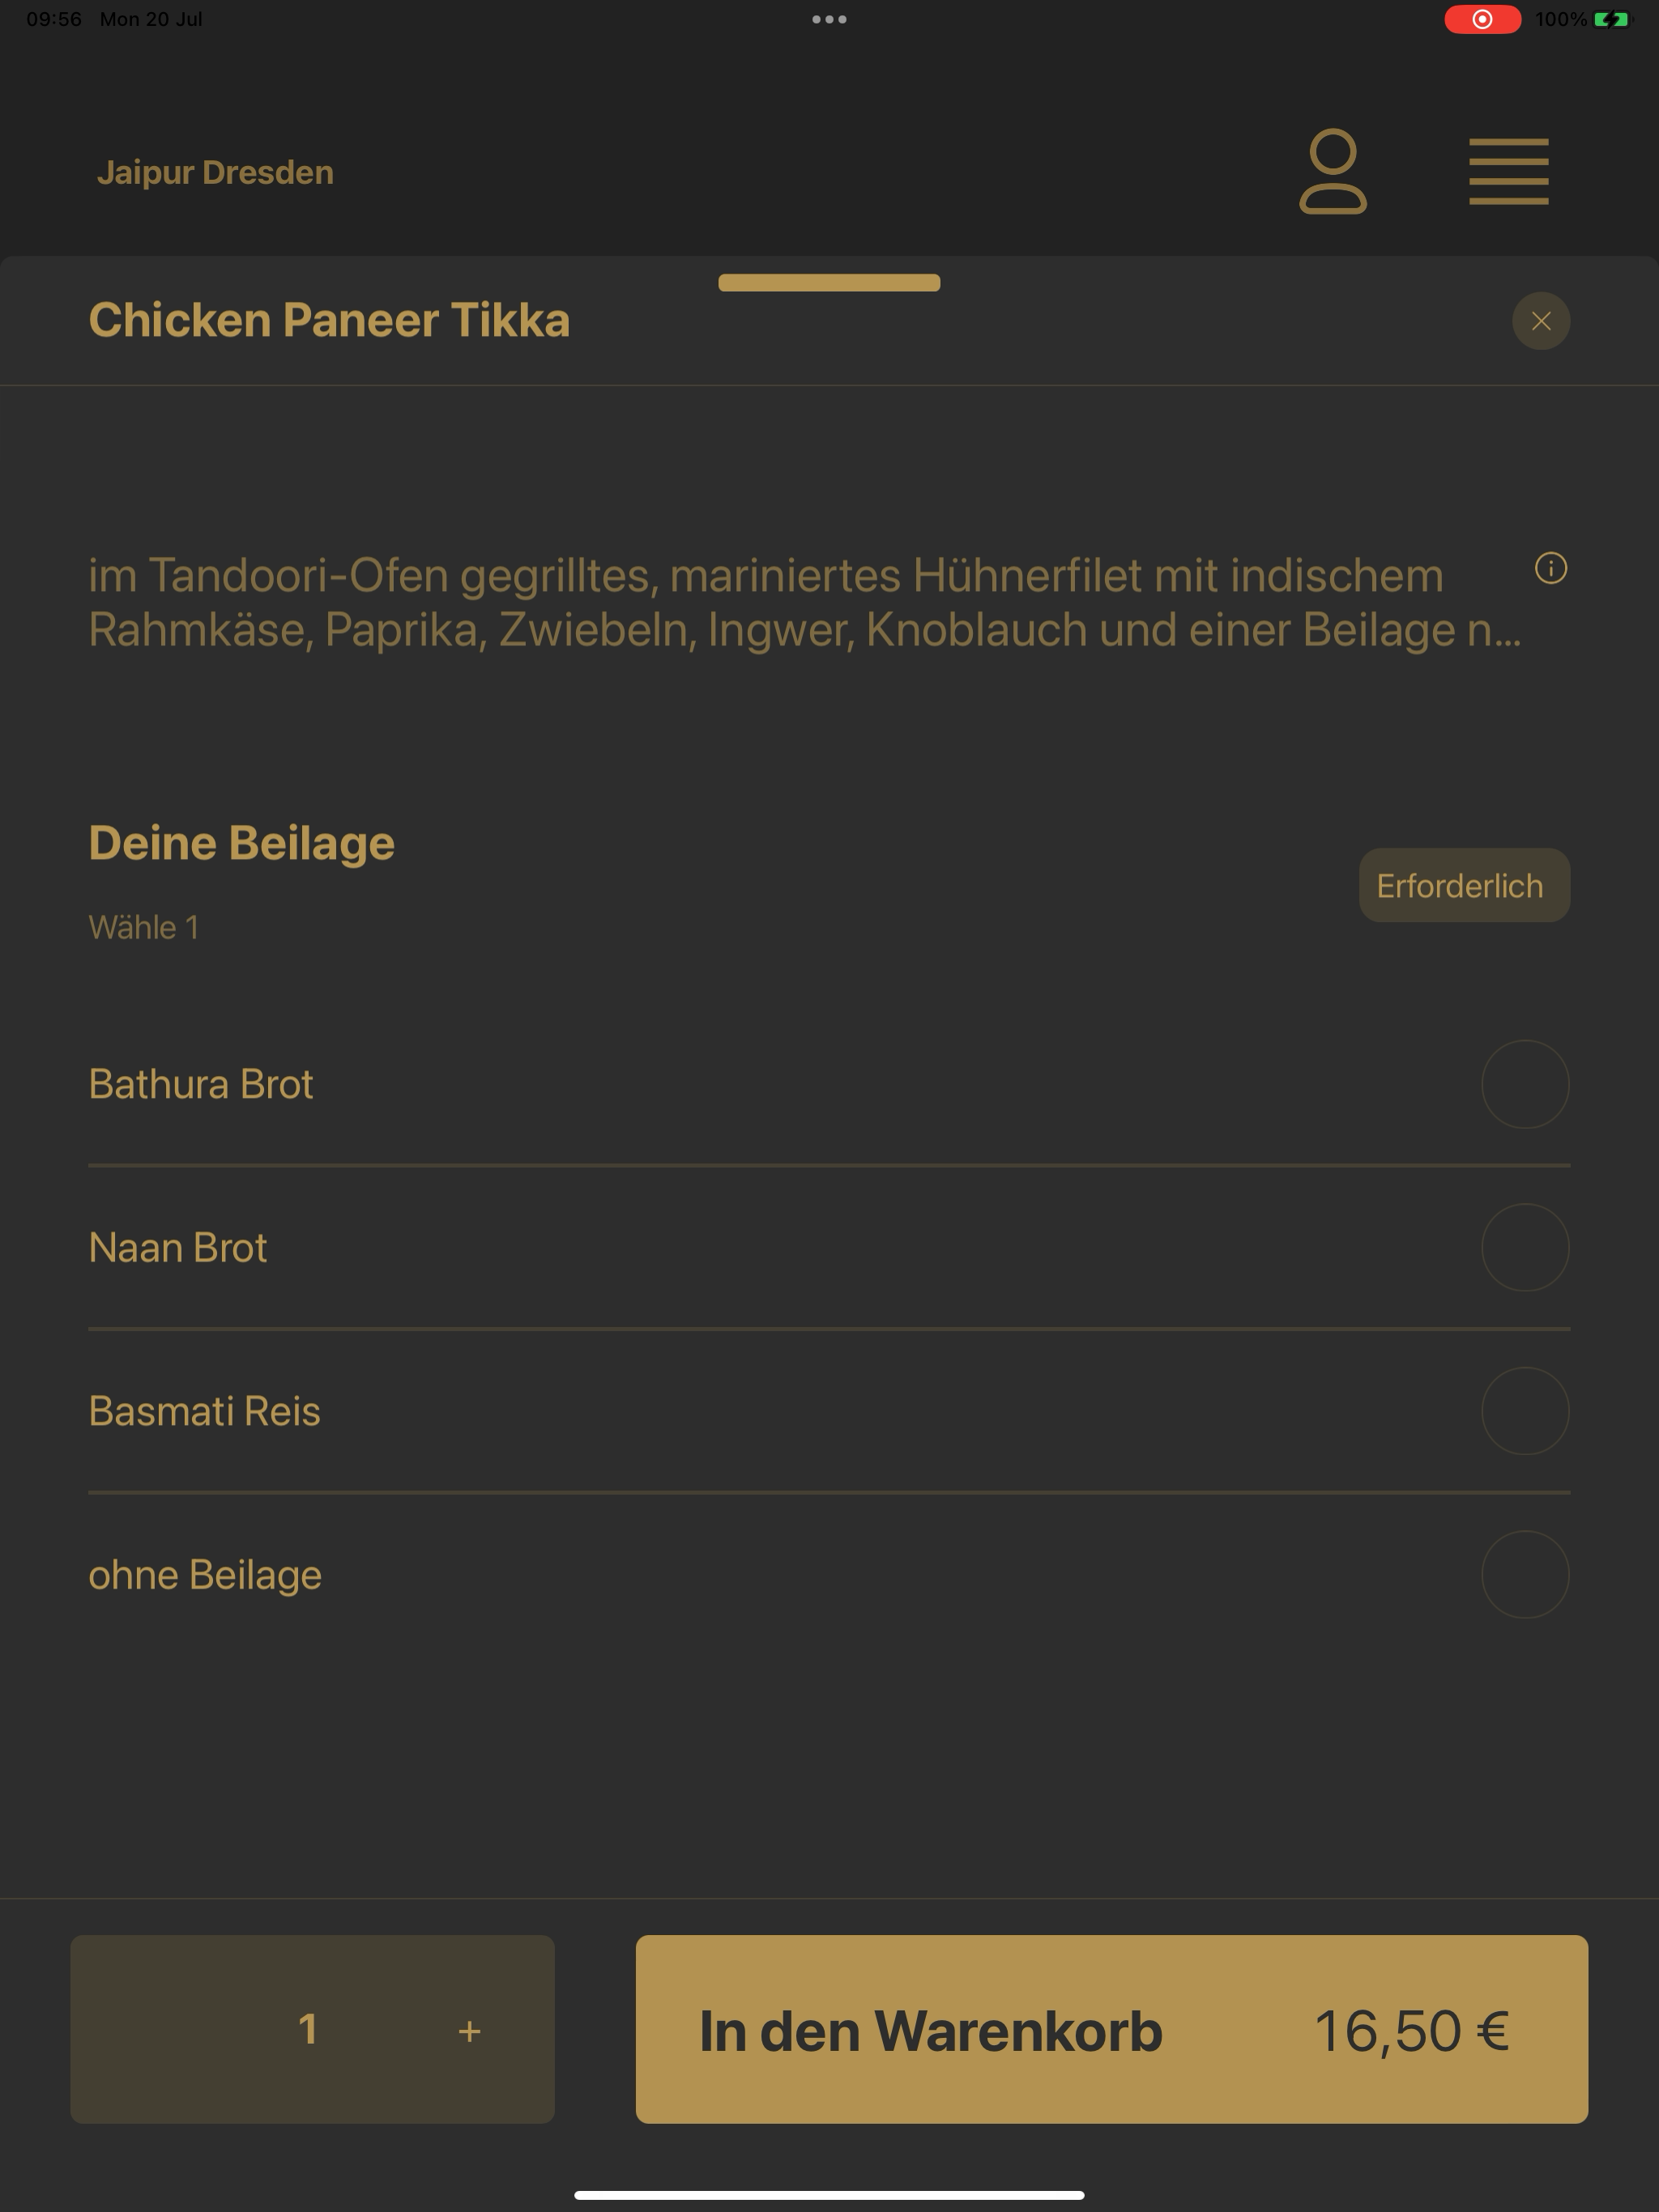This screenshot has height=2212, width=1659.
Task: Tap the Bathura Brot option label
Action: pyautogui.click(x=201, y=1084)
